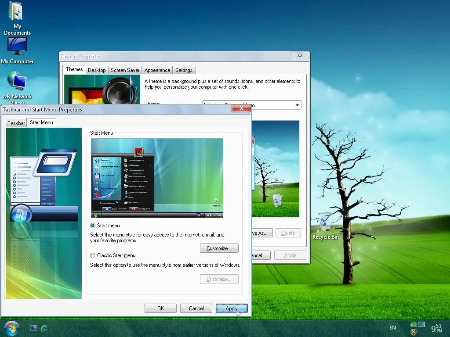The width and height of the screenshot is (450, 337).
Task: Select the Recycle Bin desktop icon
Action: (326, 226)
